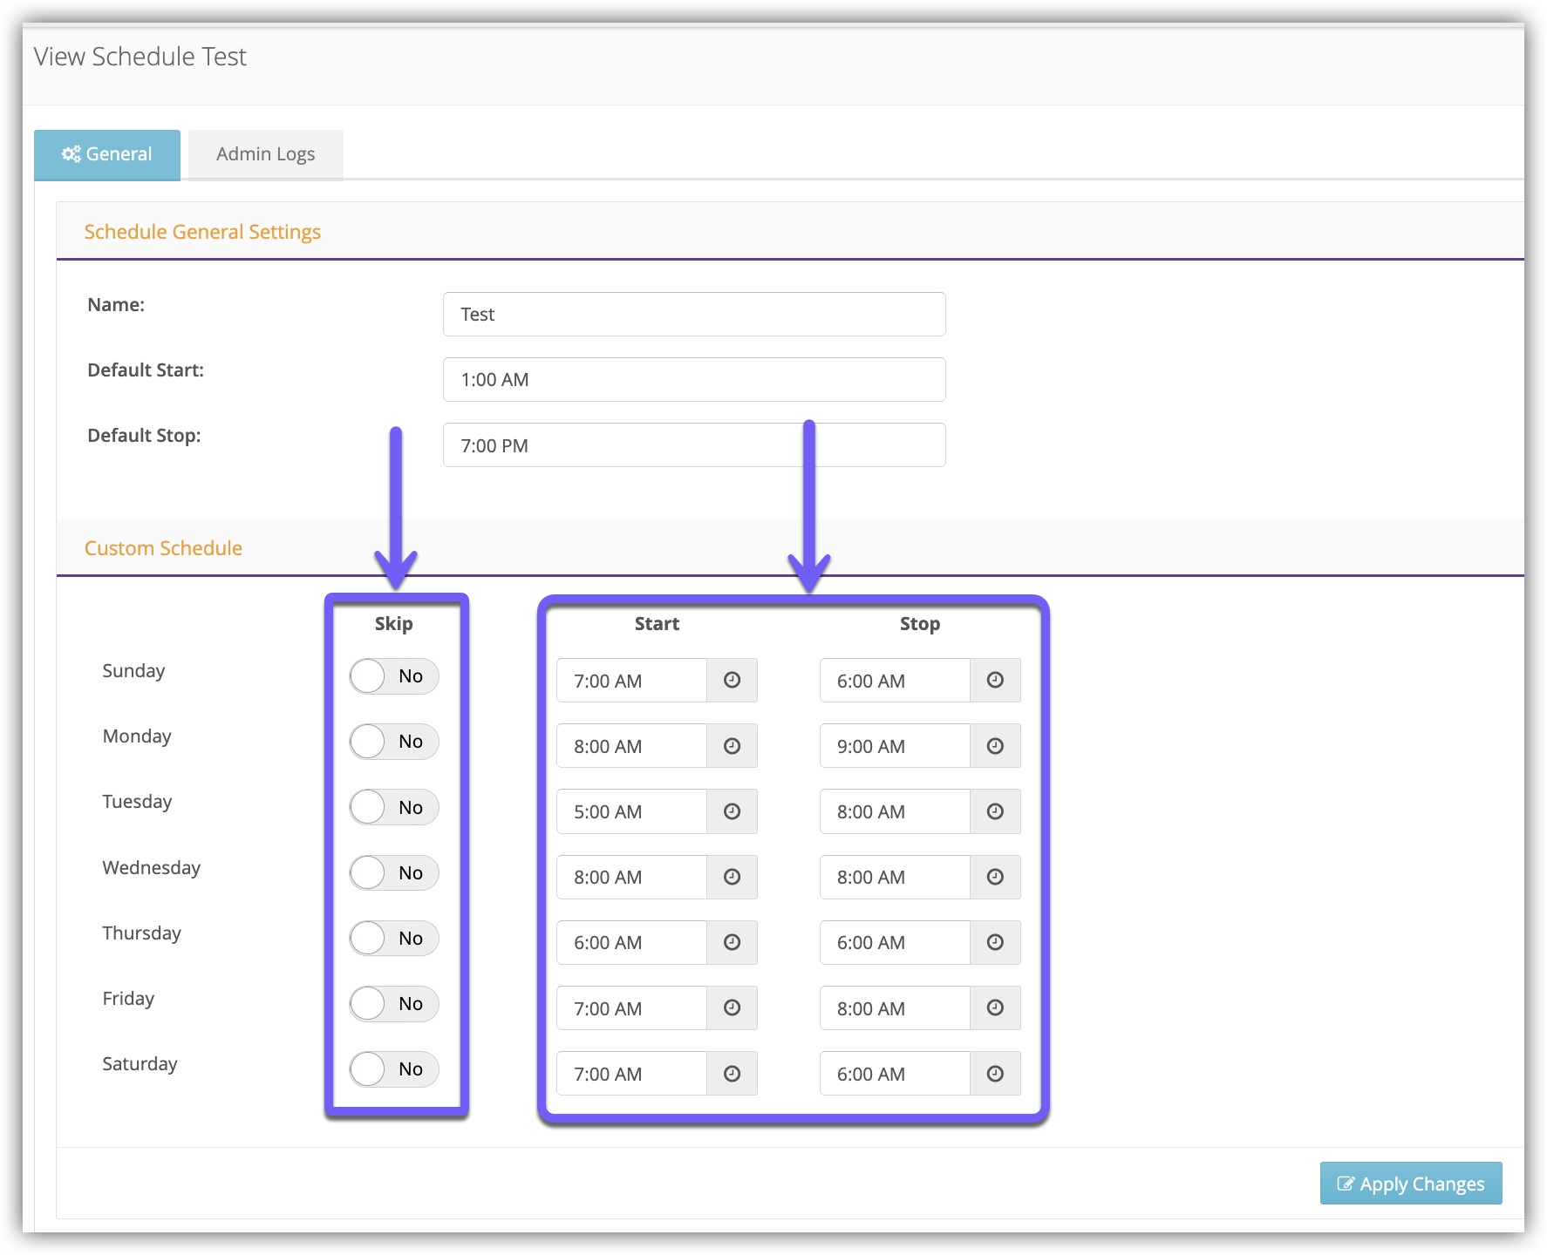
Task: Open time picker for Wednesday stop
Action: pos(995,877)
